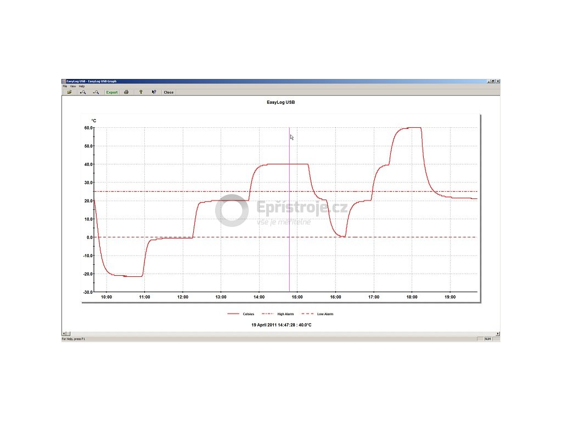Open a file with the folder icon
The image size is (562, 421).
coord(70,92)
